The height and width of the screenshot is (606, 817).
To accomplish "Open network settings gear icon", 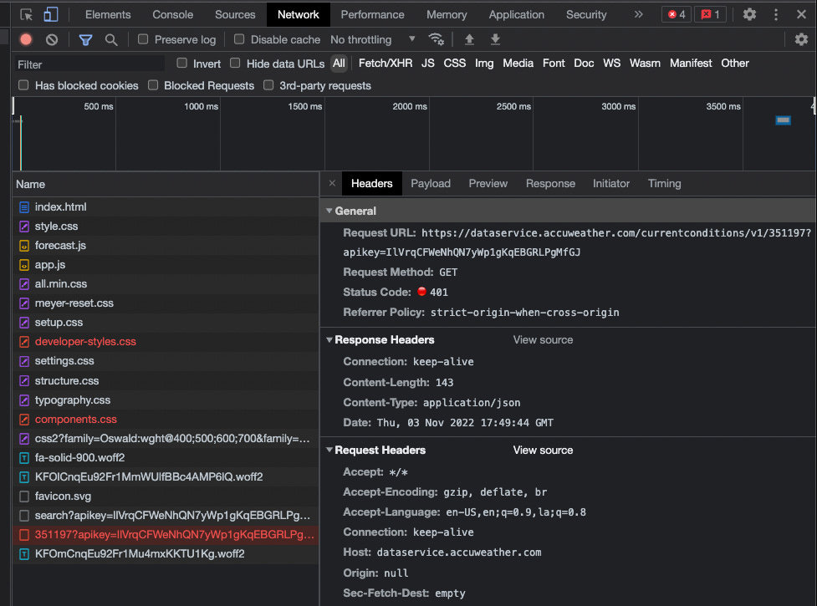I will tap(801, 39).
